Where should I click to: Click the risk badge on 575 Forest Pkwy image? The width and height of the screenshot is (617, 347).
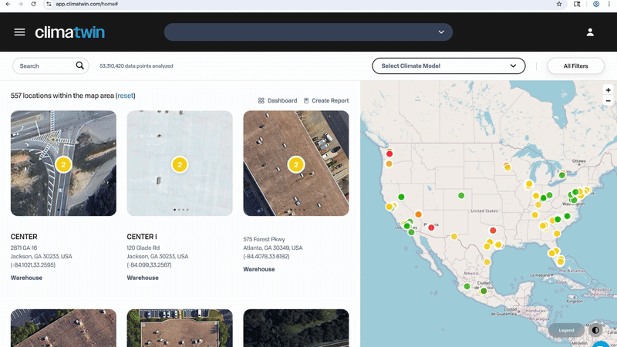click(296, 164)
